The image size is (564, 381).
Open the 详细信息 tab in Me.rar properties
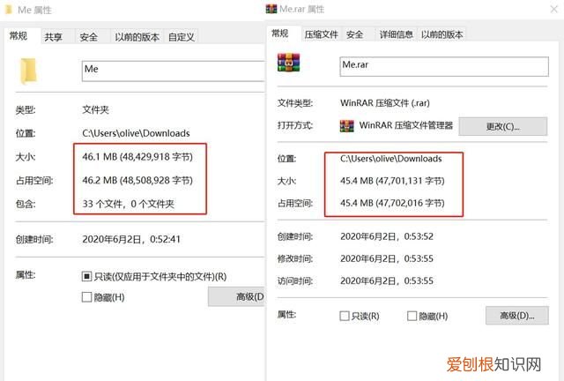[x=396, y=34]
